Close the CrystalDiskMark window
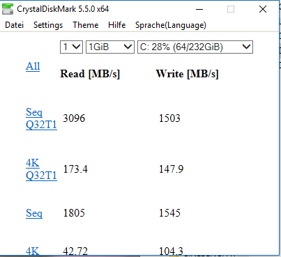The width and height of the screenshot is (281, 257). (x=263, y=9)
